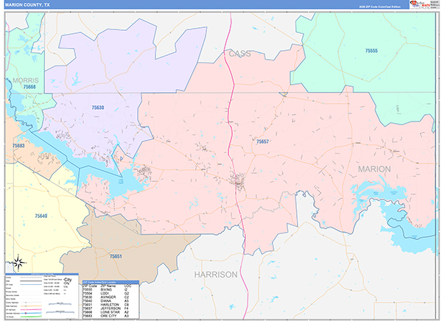
Task: Select the CASS county label
Action: click(x=239, y=54)
